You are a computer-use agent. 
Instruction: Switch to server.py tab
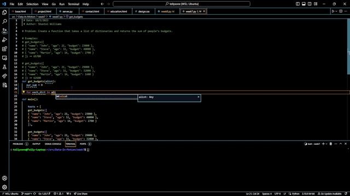[67, 11]
